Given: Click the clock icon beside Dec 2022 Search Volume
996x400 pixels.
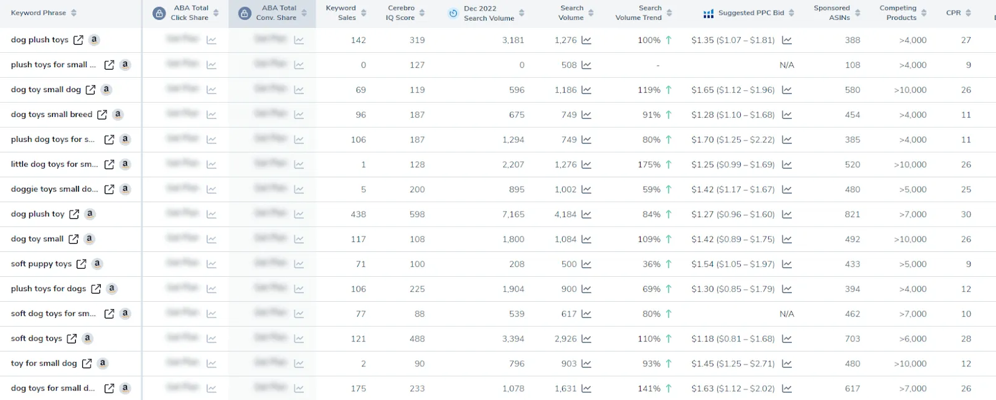Looking at the screenshot, I should [x=453, y=13].
